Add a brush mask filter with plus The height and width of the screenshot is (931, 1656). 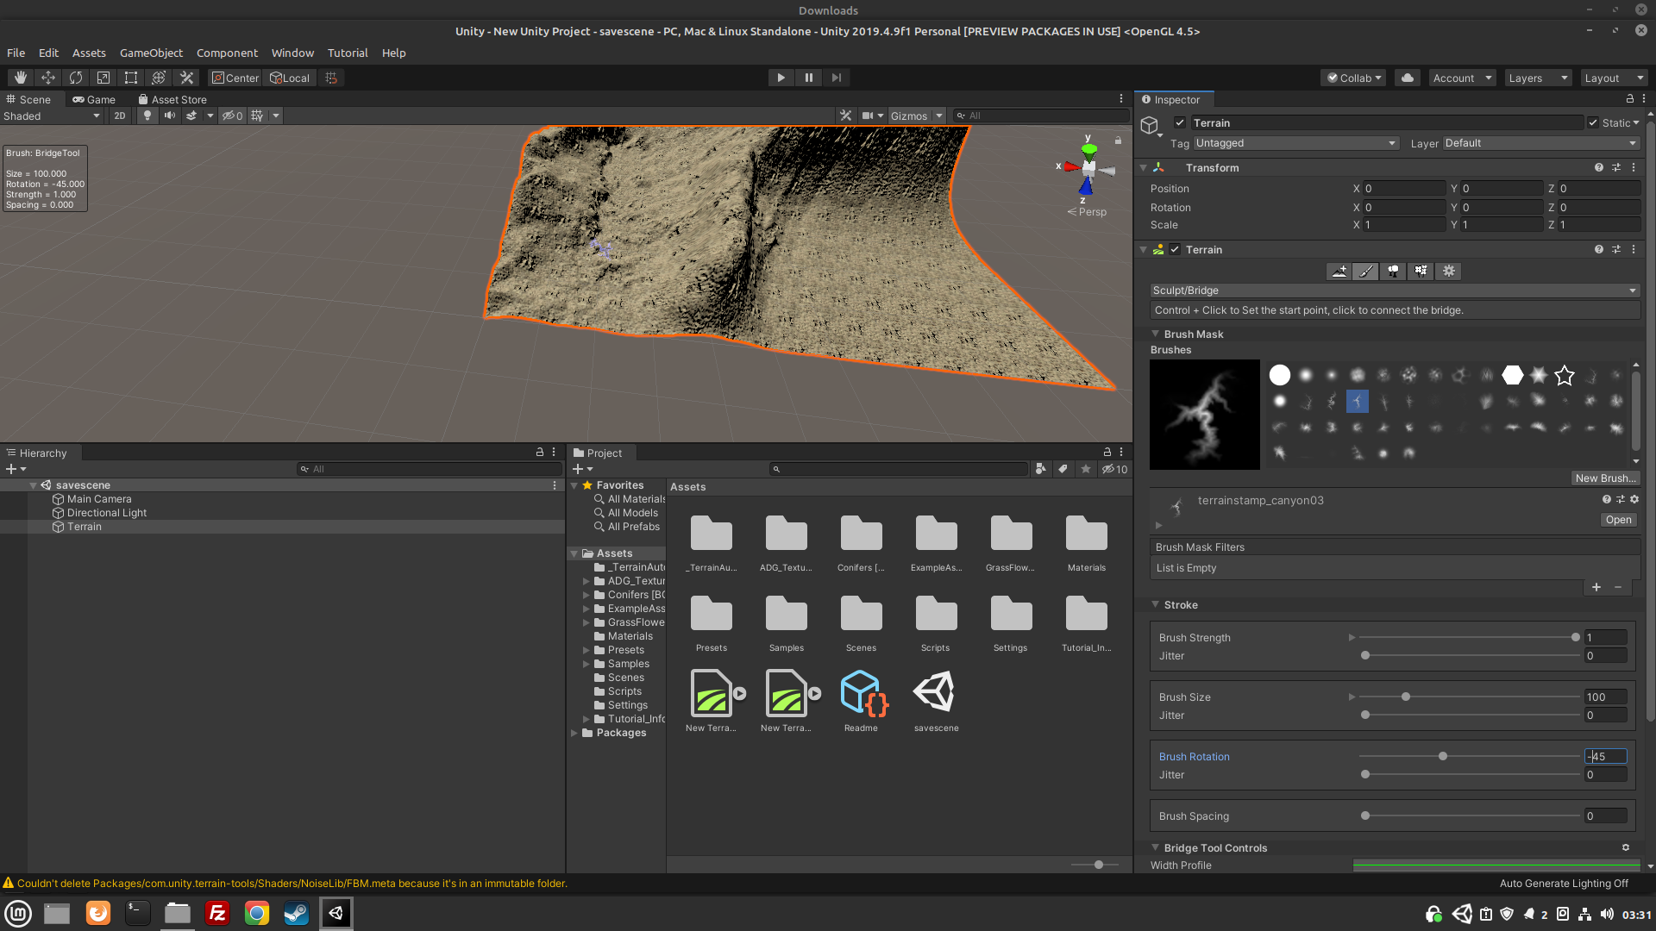pyautogui.click(x=1596, y=587)
